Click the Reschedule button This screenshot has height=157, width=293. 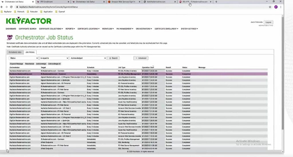[x=29, y=64]
